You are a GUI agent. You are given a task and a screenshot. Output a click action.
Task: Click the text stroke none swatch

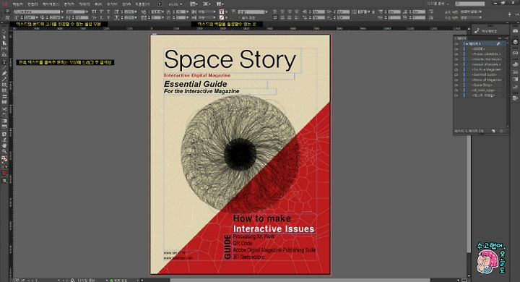pyautogui.click(x=222, y=17)
